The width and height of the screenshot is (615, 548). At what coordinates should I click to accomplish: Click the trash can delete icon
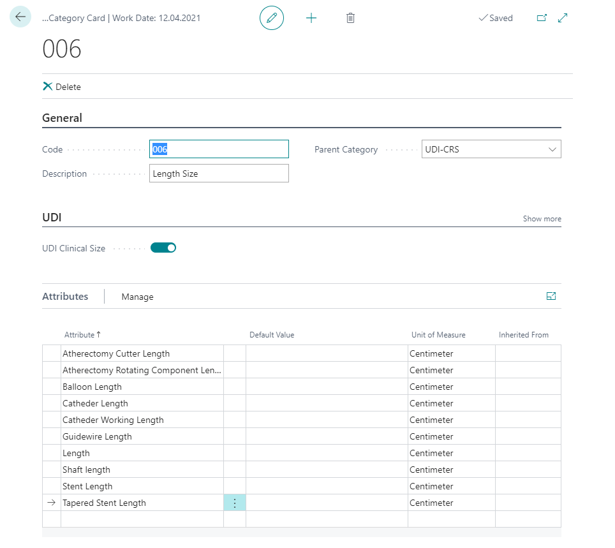[x=350, y=18]
